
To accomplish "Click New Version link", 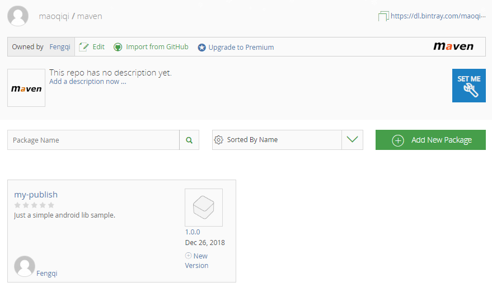I will [196, 261].
